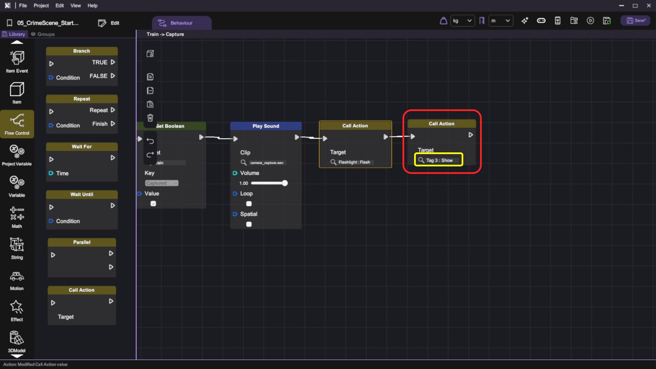This screenshot has width=656, height=369.
Task: Click the Save button
Action: coord(635,20)
